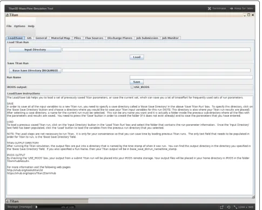This screenshot has width=262, height=210.
Task: Click the 1244 x 949 resolution text
Action: pyautogui.click(x=246, y=207)
